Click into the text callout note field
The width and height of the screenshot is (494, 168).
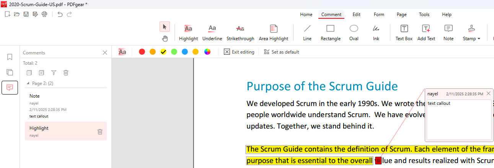point(459,120)
